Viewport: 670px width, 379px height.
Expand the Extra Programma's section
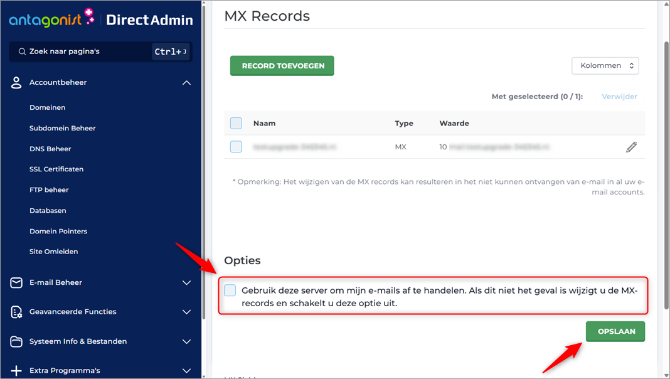pyautogui.click(x=187, y=370)
